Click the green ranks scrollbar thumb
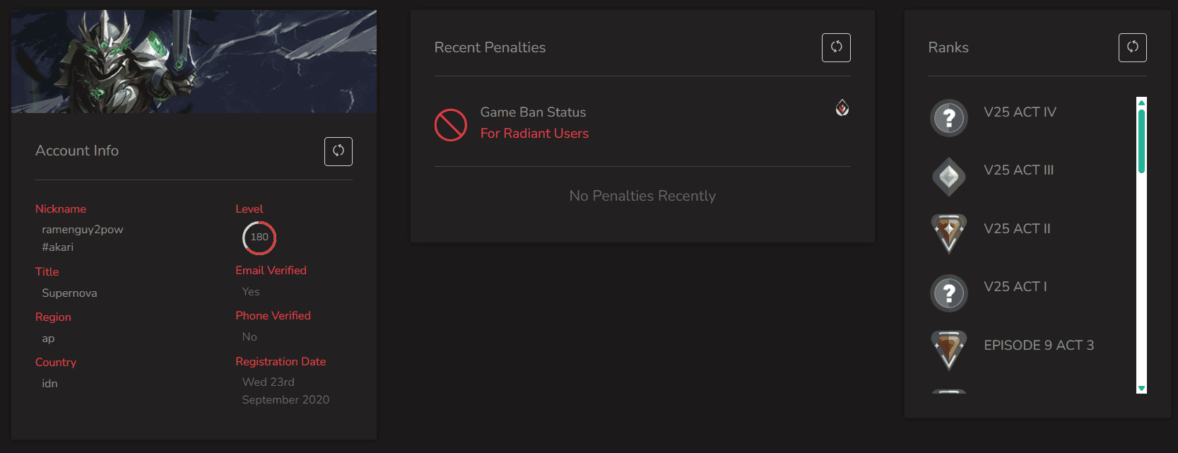This screenshot has width=1178, height=453. 1141,141
